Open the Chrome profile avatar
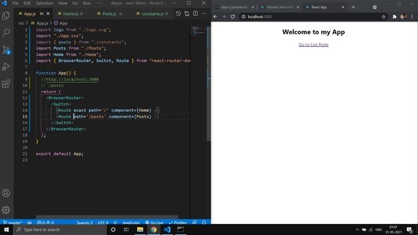The image size is (418, 235). 404,17
